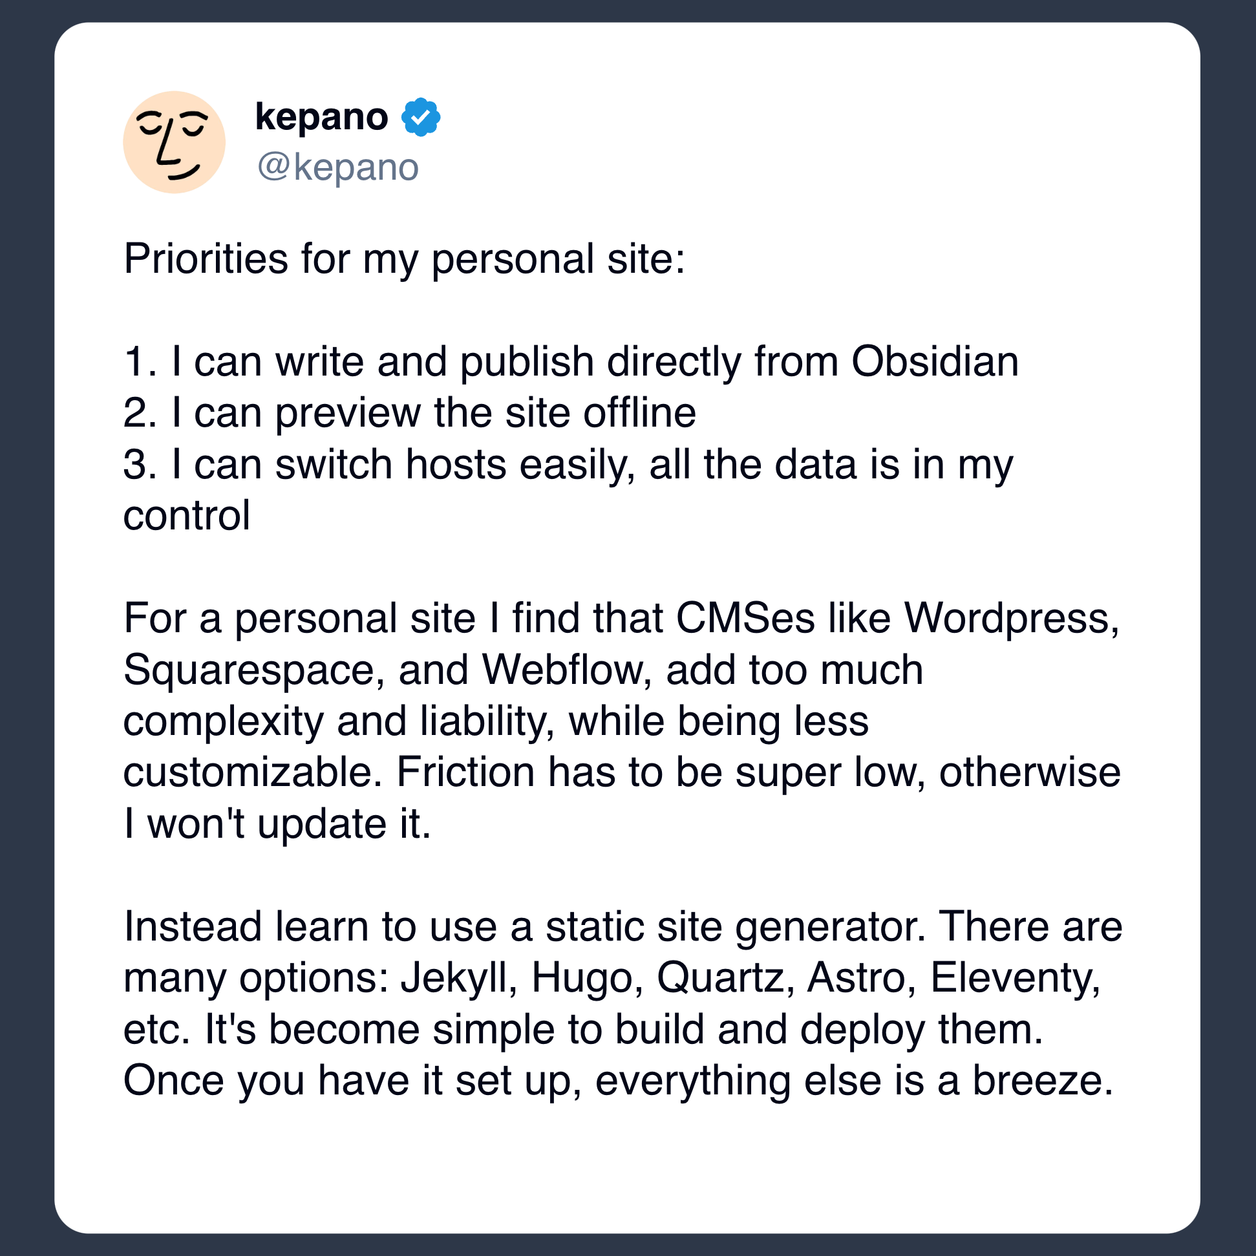This screenshot has height=1256, width=1256.
Task: Click the blue verified badge
Action: coord(421,117)
